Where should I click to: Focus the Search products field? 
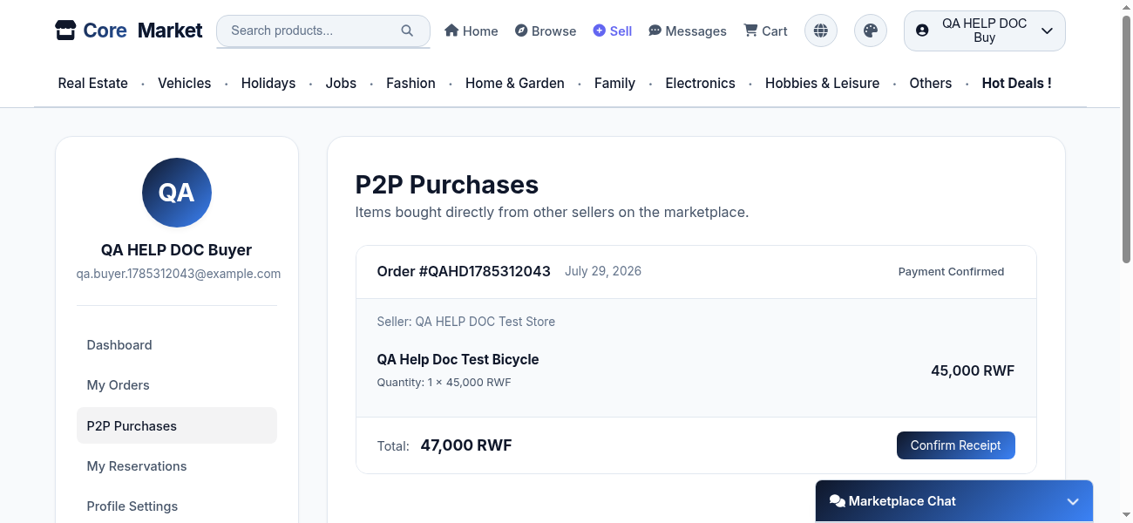pos(323,31)
